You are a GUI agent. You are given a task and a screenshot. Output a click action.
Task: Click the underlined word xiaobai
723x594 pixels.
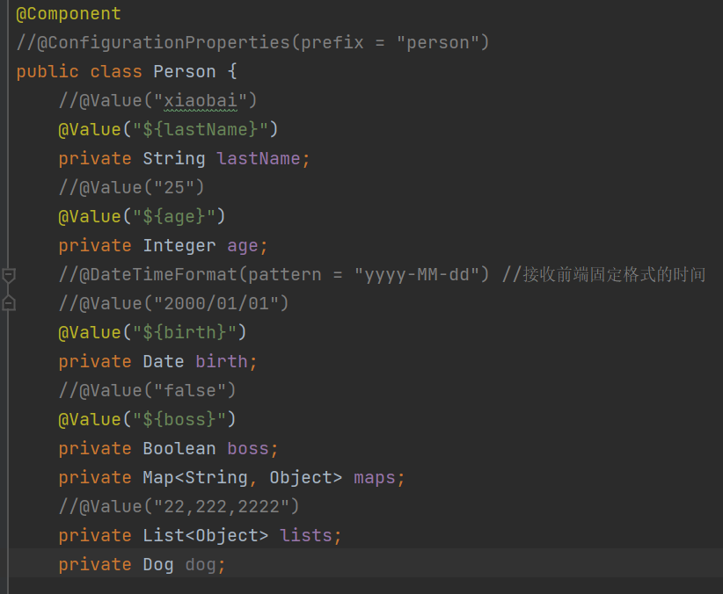(x=201, y=101)
